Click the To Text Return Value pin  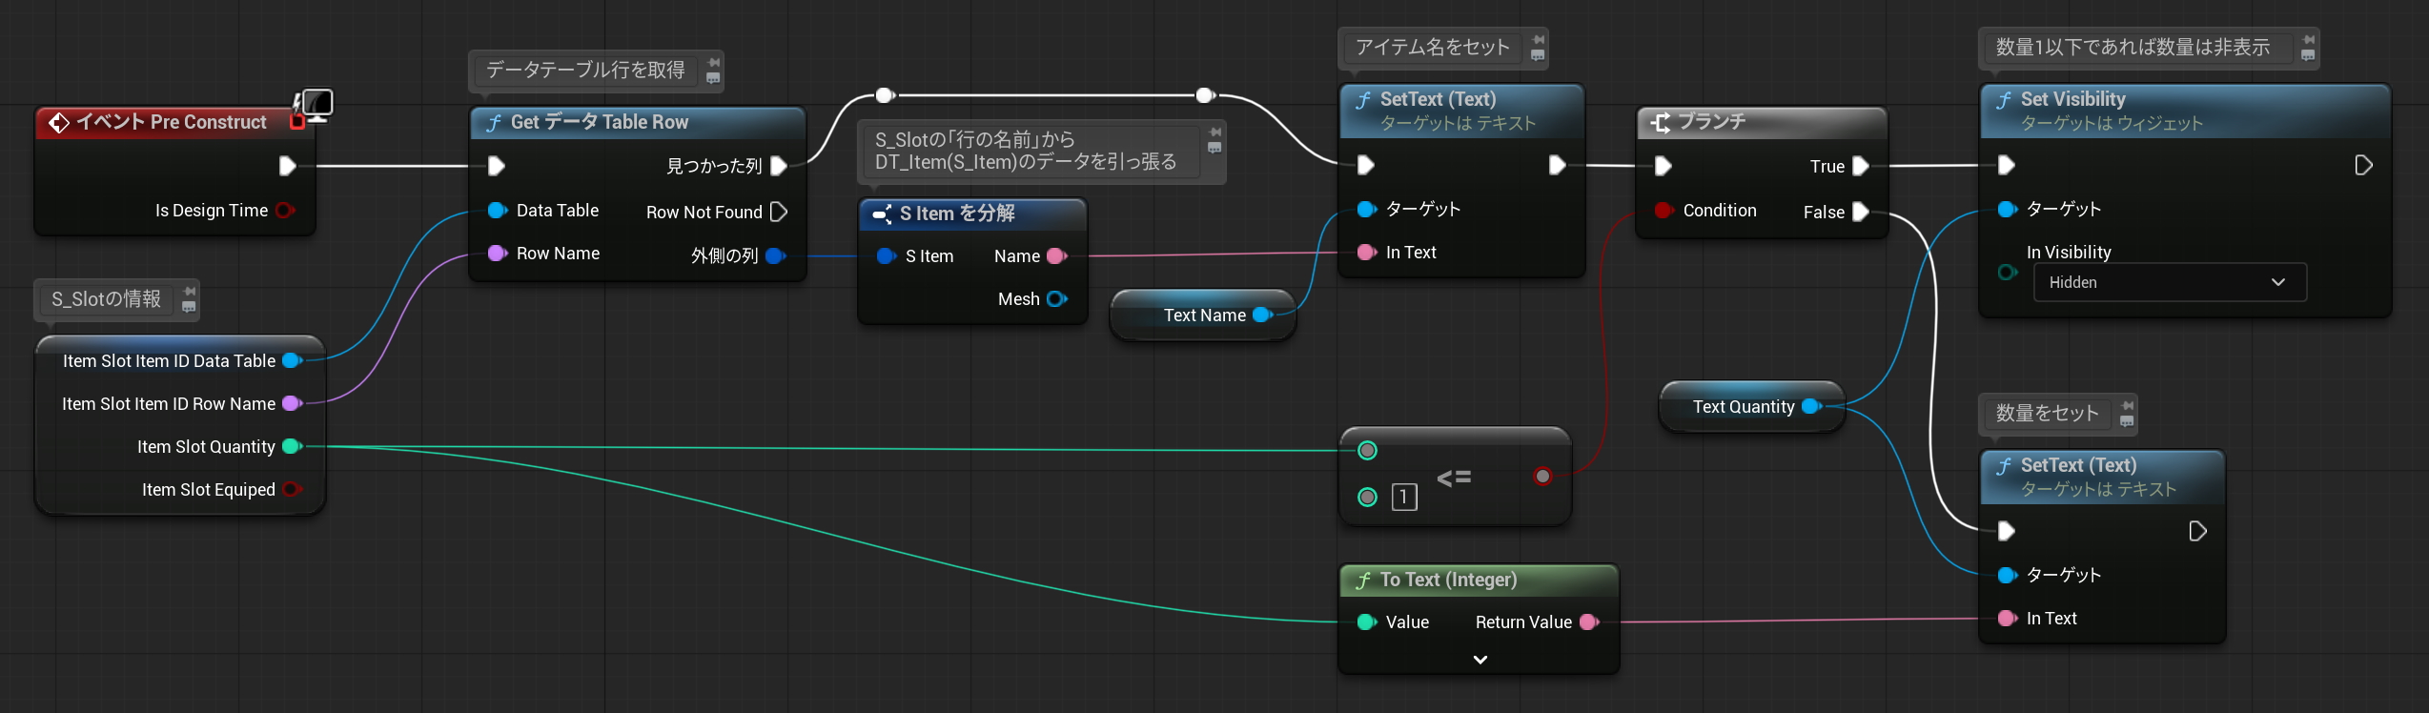coord(1588,622)
